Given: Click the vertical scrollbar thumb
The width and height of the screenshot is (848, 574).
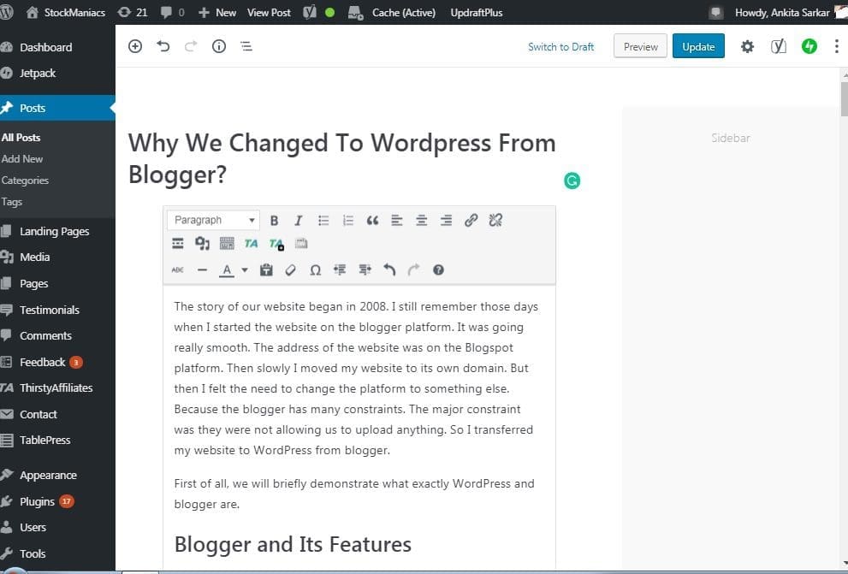Looking at the screenshot, I should click(x=845, y=98).
